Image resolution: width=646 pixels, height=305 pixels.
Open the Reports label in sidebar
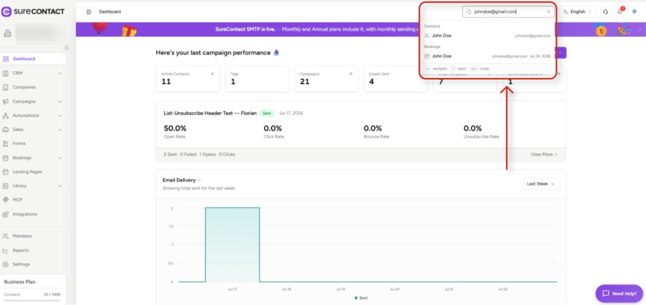pos(21,250)
